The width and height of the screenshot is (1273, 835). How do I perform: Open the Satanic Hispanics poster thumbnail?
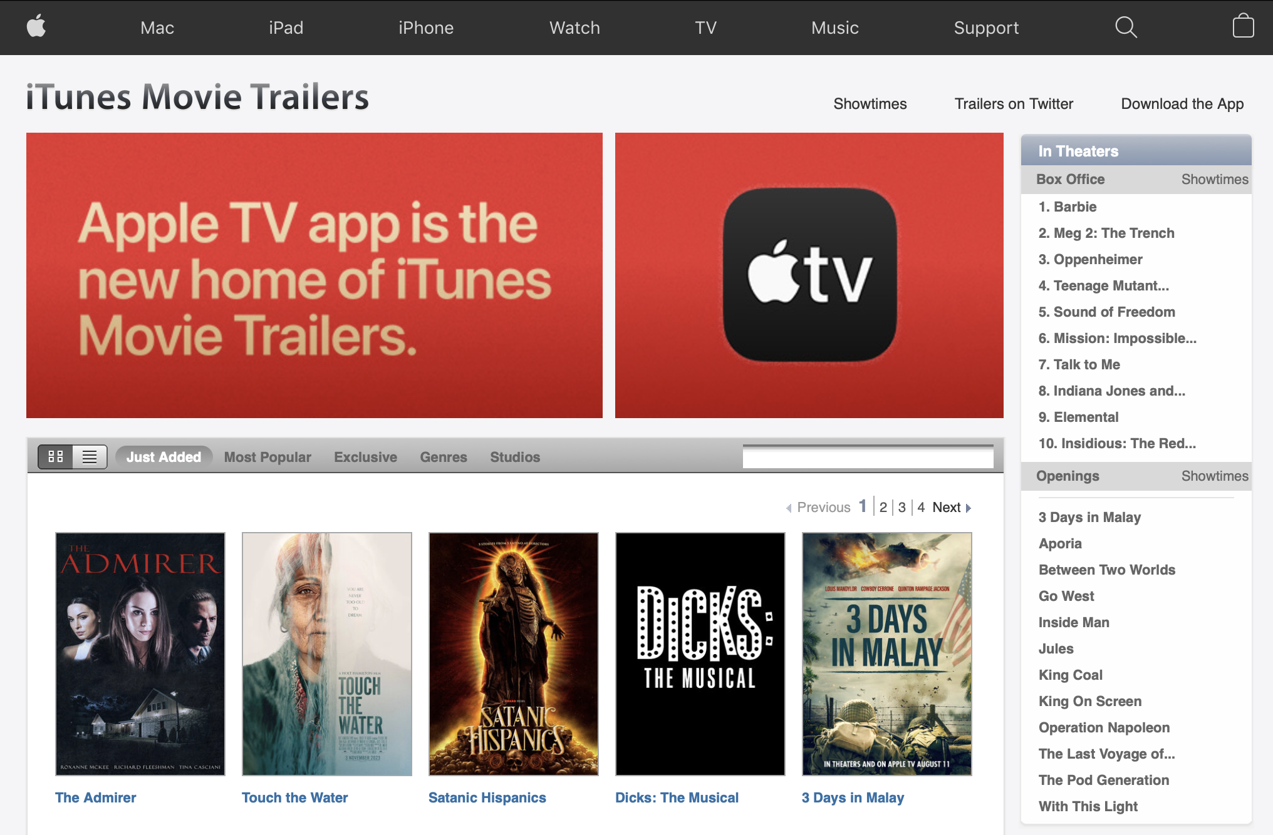pyautogui.click(x=513, y=653)
